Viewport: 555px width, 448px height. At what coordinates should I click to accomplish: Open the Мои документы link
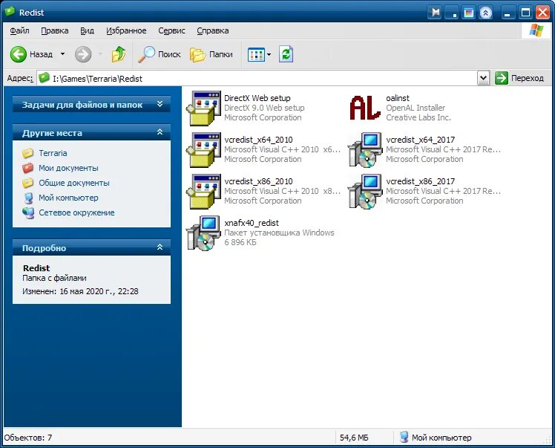tap(68, 168)
